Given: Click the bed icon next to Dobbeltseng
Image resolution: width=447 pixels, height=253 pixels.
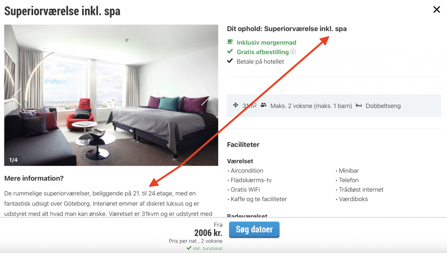Looking at the screenshot, I should pyautogui.click(x=359, y=106).
